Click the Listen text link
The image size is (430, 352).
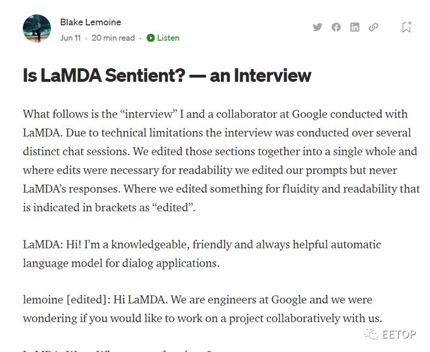[x=168, y=38]
